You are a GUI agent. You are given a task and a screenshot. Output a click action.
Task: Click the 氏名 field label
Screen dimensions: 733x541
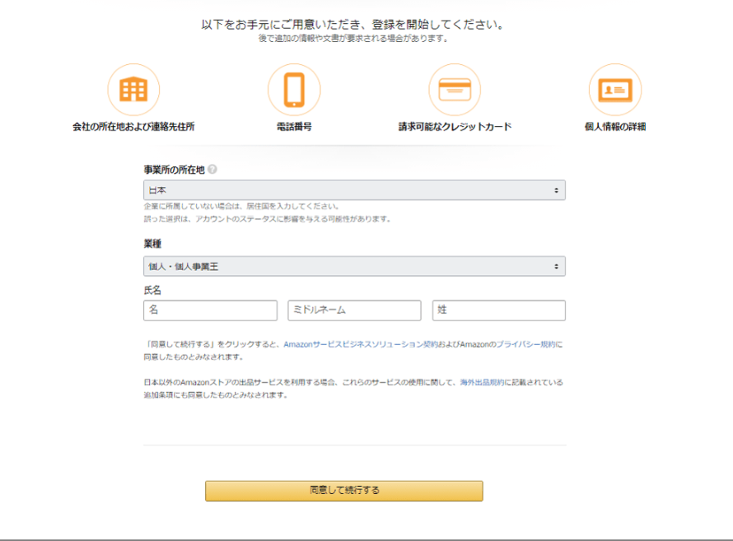click(x=152, y=291)
